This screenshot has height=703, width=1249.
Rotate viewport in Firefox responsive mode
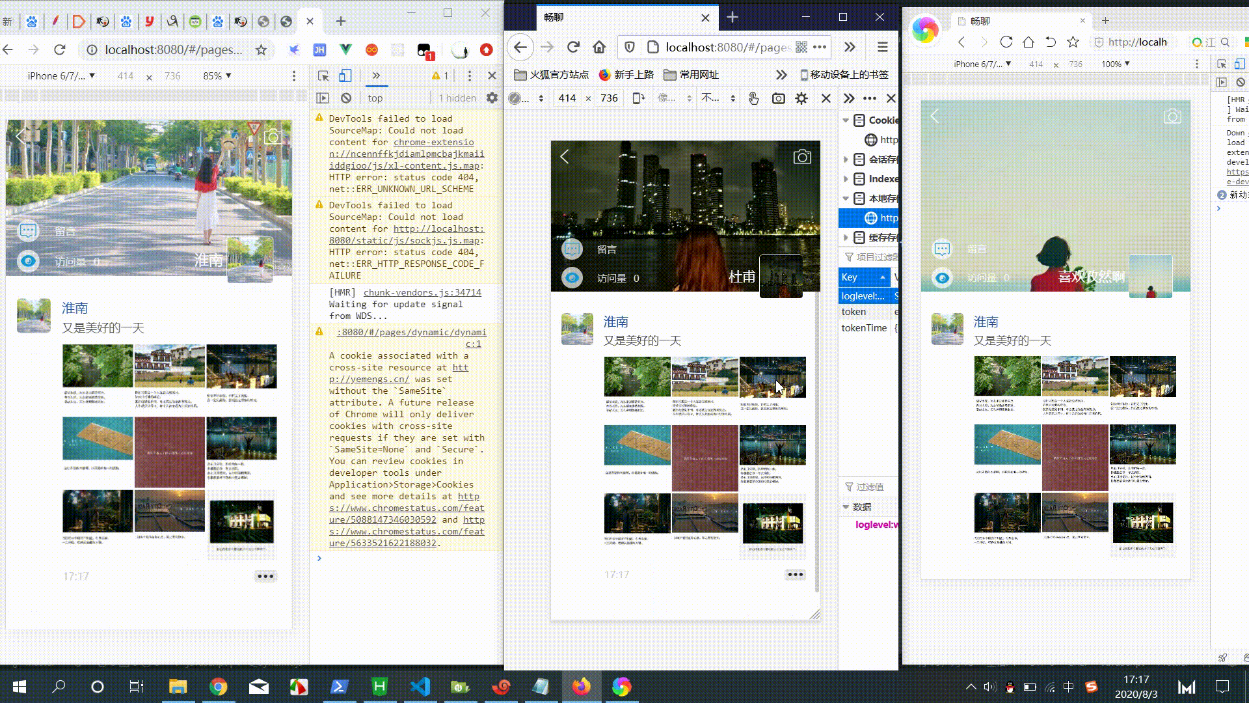point(638,98)
